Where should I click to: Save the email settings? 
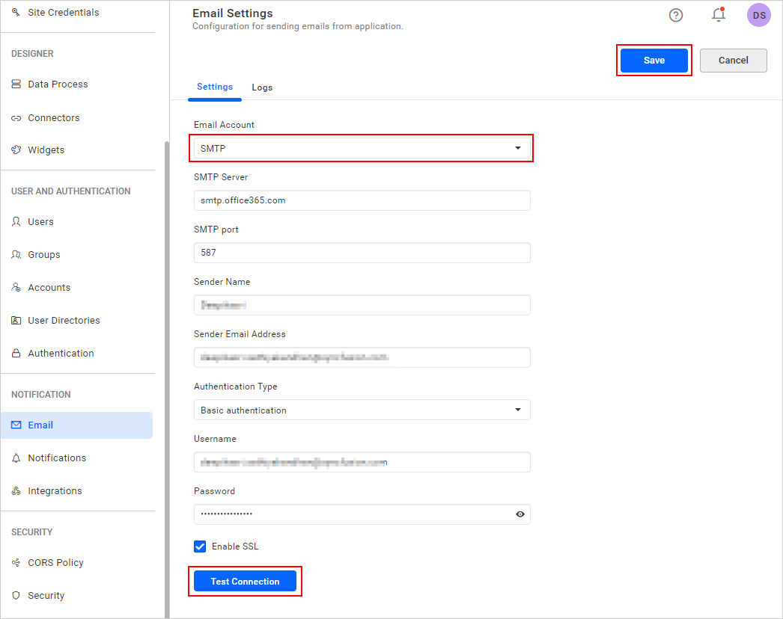point(653,60)
